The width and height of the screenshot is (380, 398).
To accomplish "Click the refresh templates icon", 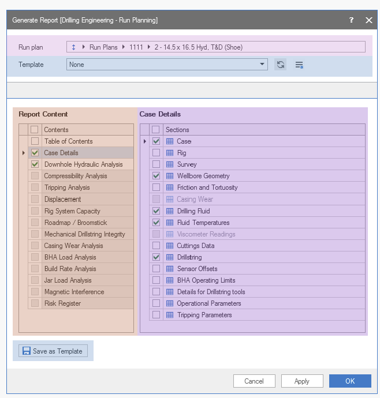I will [x=280, y=65].
